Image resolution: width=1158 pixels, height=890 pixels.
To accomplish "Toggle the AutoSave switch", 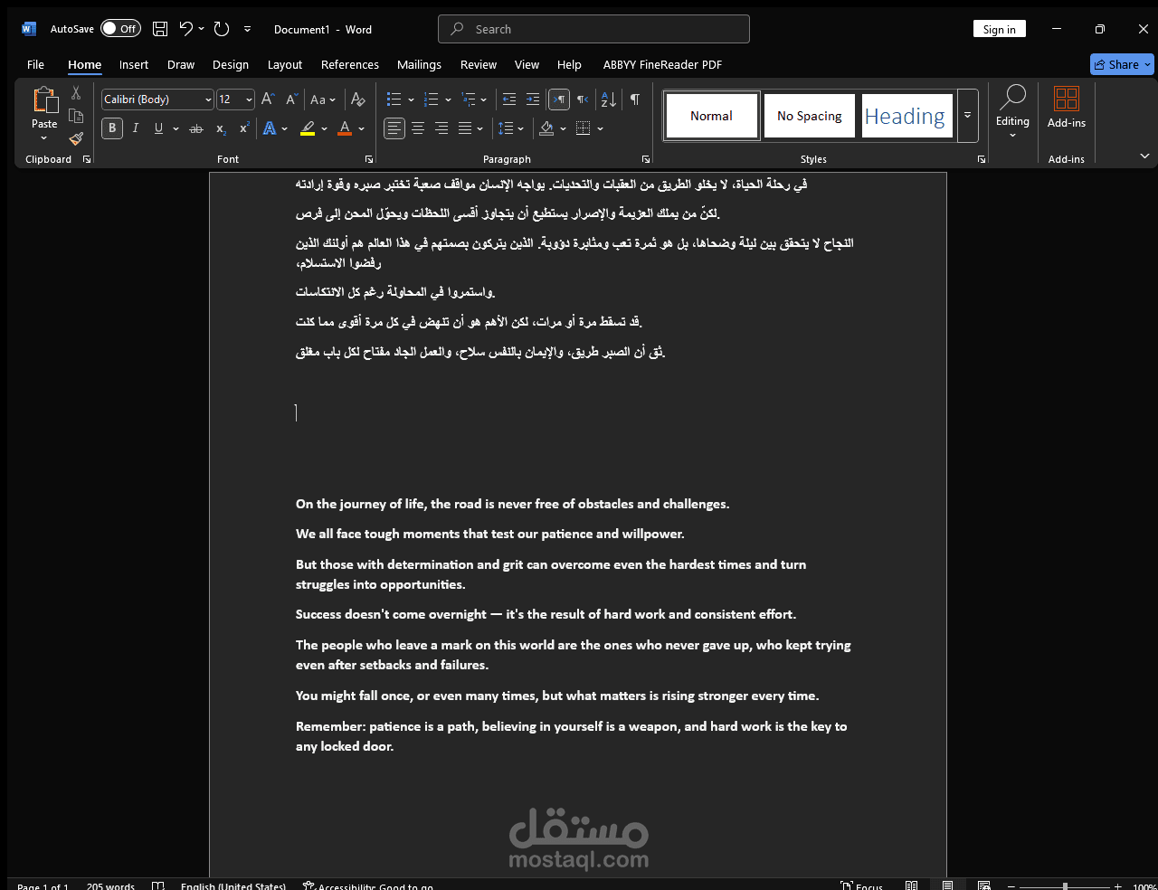I will click(x=120, y=29).
